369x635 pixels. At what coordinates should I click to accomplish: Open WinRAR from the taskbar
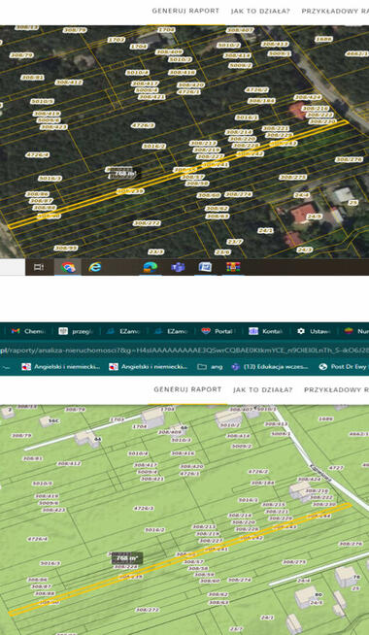coord(233,267)
